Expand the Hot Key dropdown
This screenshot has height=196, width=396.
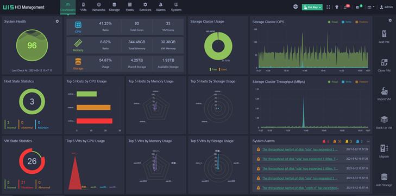(x=312, y=7)
